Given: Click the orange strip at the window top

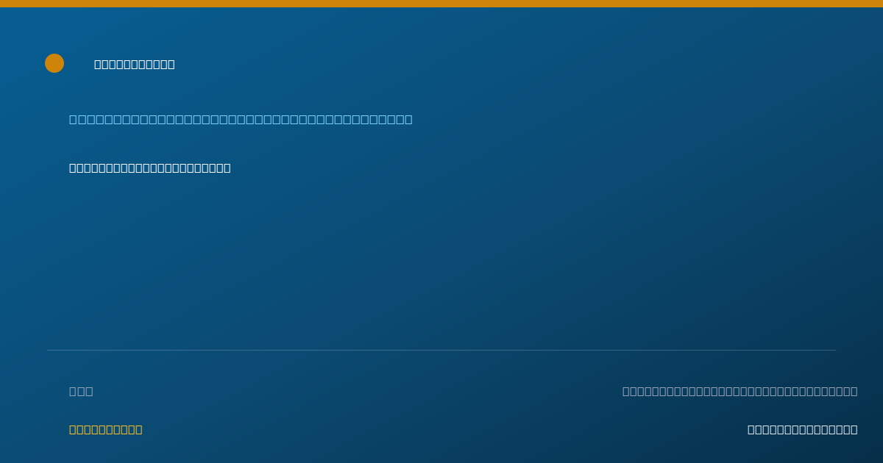Looking at the screenshot, I should coord(441,4).
